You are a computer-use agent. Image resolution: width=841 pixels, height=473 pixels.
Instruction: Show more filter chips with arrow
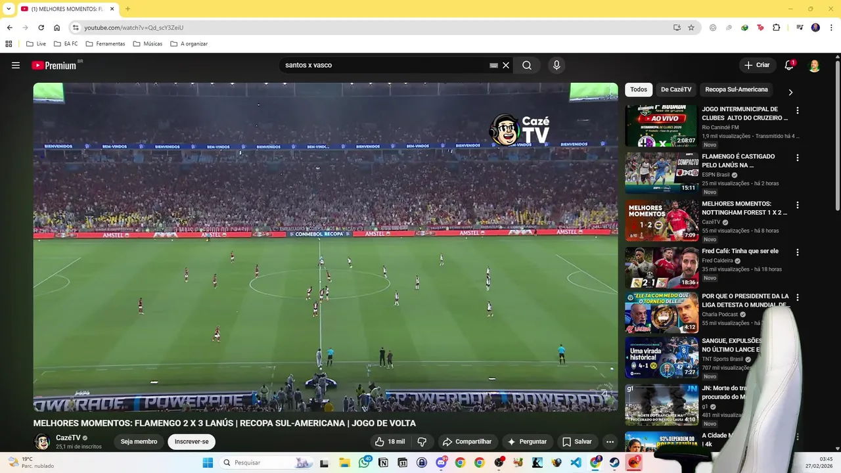790,92
